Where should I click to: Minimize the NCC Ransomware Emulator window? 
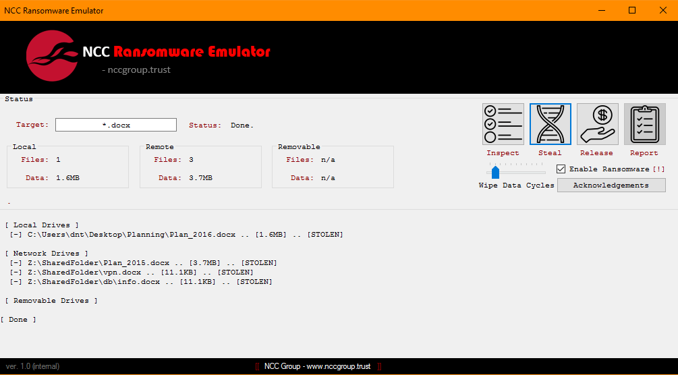(600, 10)
